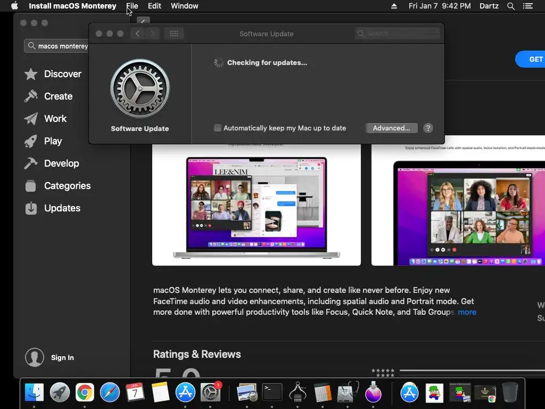Select Updates in App Store sidebar
Viewport: 545px width, 409px height.
(x=53, y=208)
